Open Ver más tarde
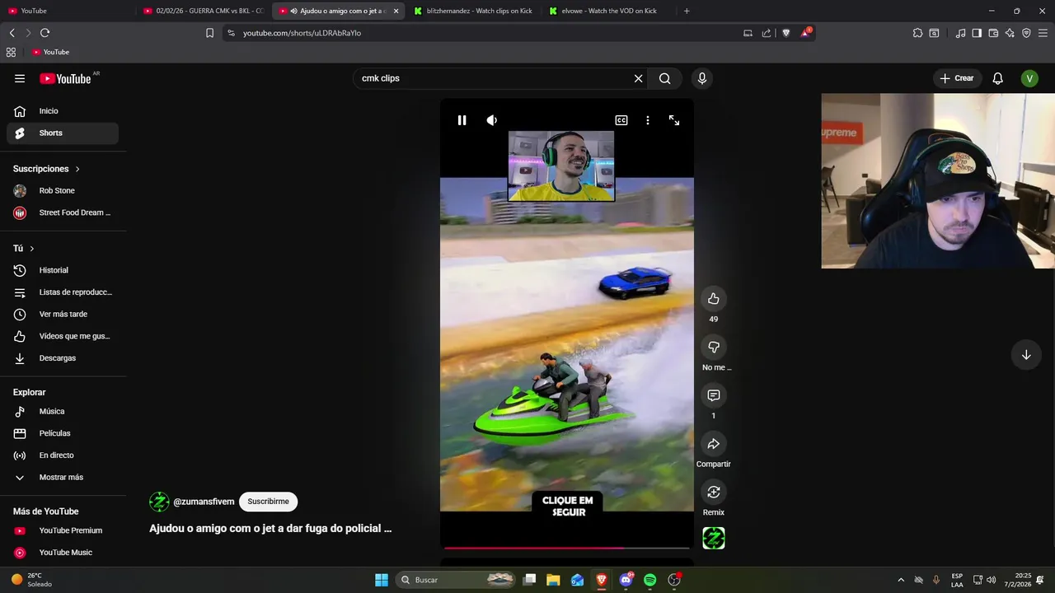Viewport: 1055px width, 593px height. pos(63,314)
